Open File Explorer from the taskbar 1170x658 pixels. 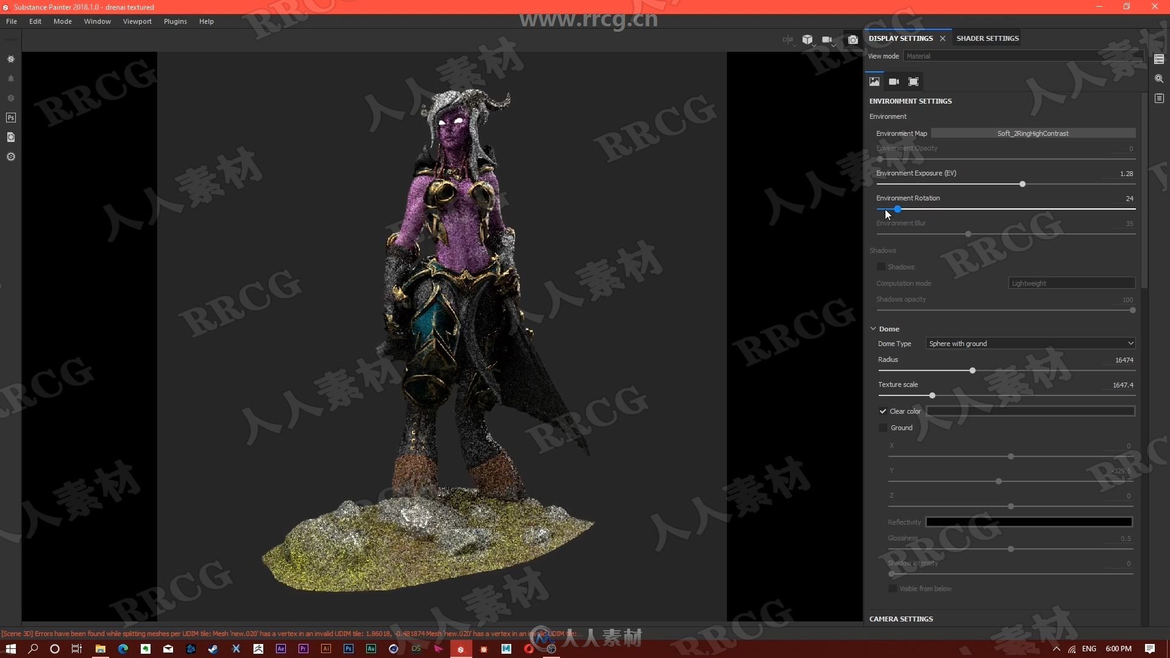101,649
